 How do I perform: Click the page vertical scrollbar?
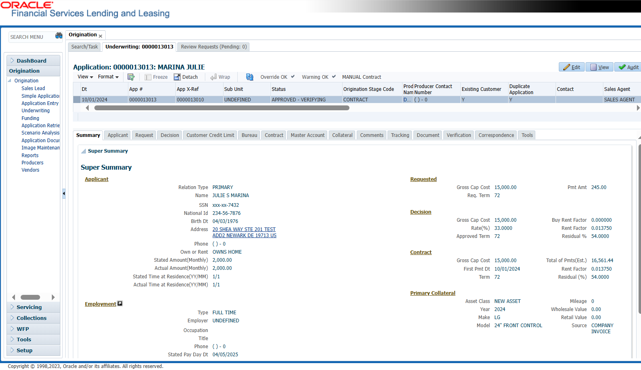[639, 228]
